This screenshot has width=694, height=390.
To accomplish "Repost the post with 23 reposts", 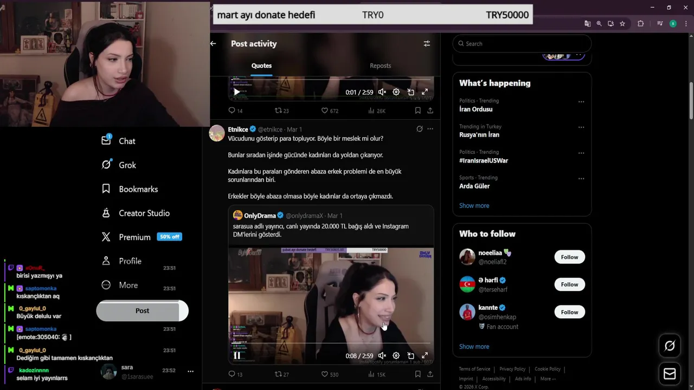I will [281, 110].
